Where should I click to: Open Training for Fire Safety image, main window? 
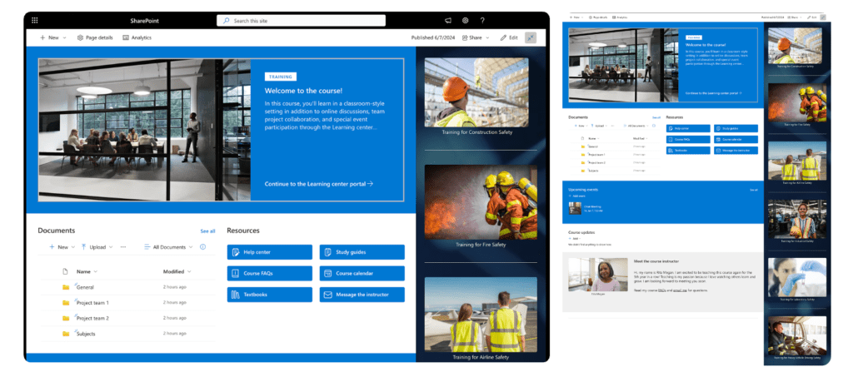pos(481,202)
